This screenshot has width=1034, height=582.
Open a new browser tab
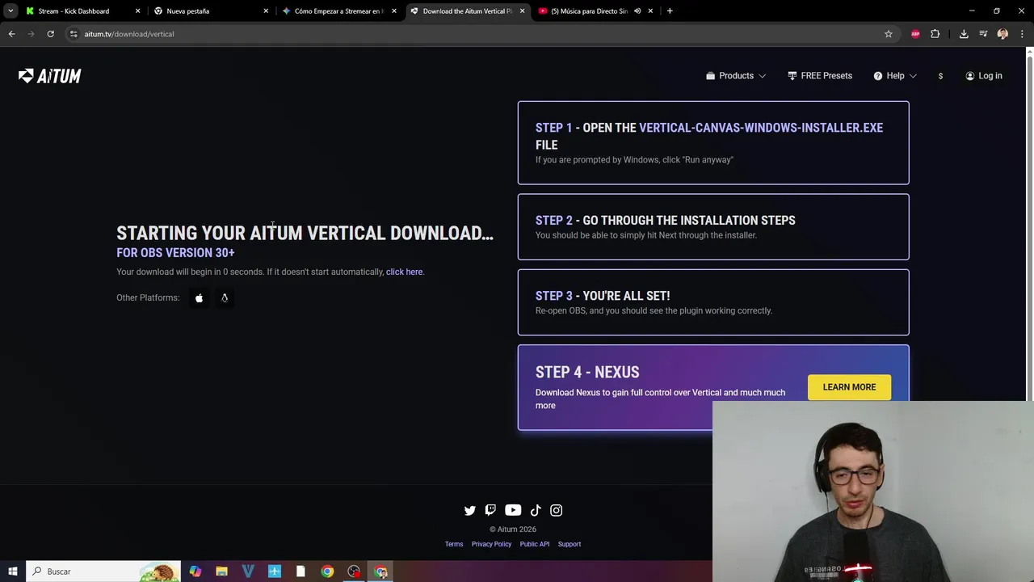670,11
